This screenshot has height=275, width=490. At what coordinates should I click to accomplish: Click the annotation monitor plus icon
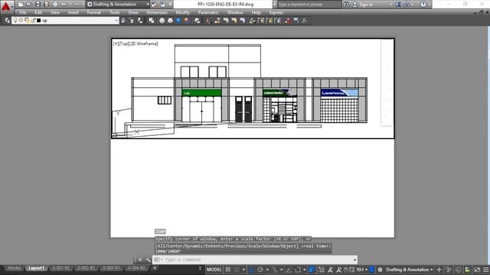[x=439, y=270]
